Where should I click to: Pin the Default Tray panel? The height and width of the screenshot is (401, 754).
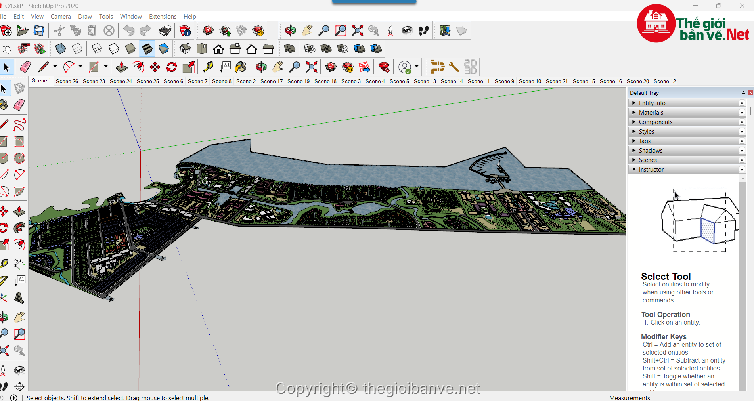(743, 93)
